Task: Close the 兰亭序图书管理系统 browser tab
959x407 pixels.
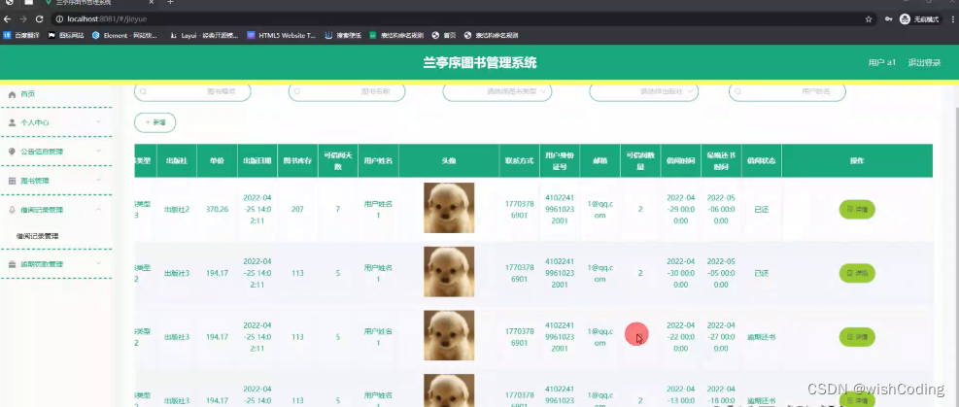Action: [x=153, y=3]
